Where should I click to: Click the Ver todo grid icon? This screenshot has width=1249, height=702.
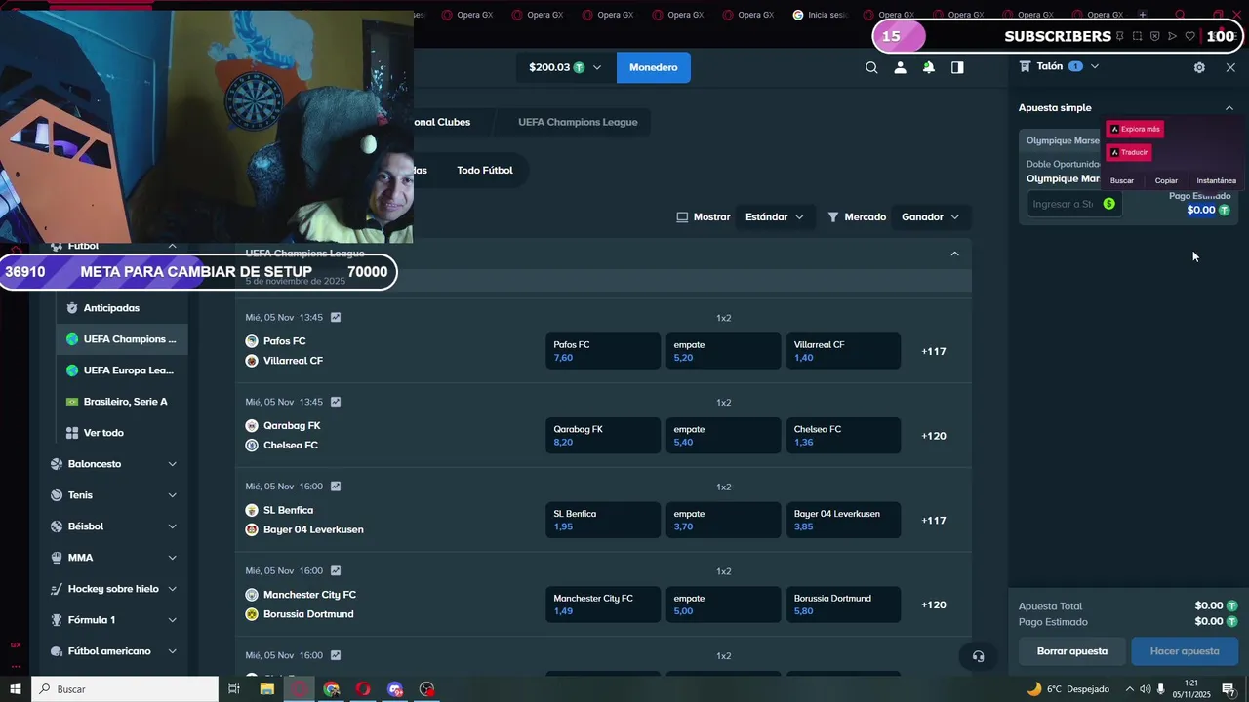click(x=72, y=433)
